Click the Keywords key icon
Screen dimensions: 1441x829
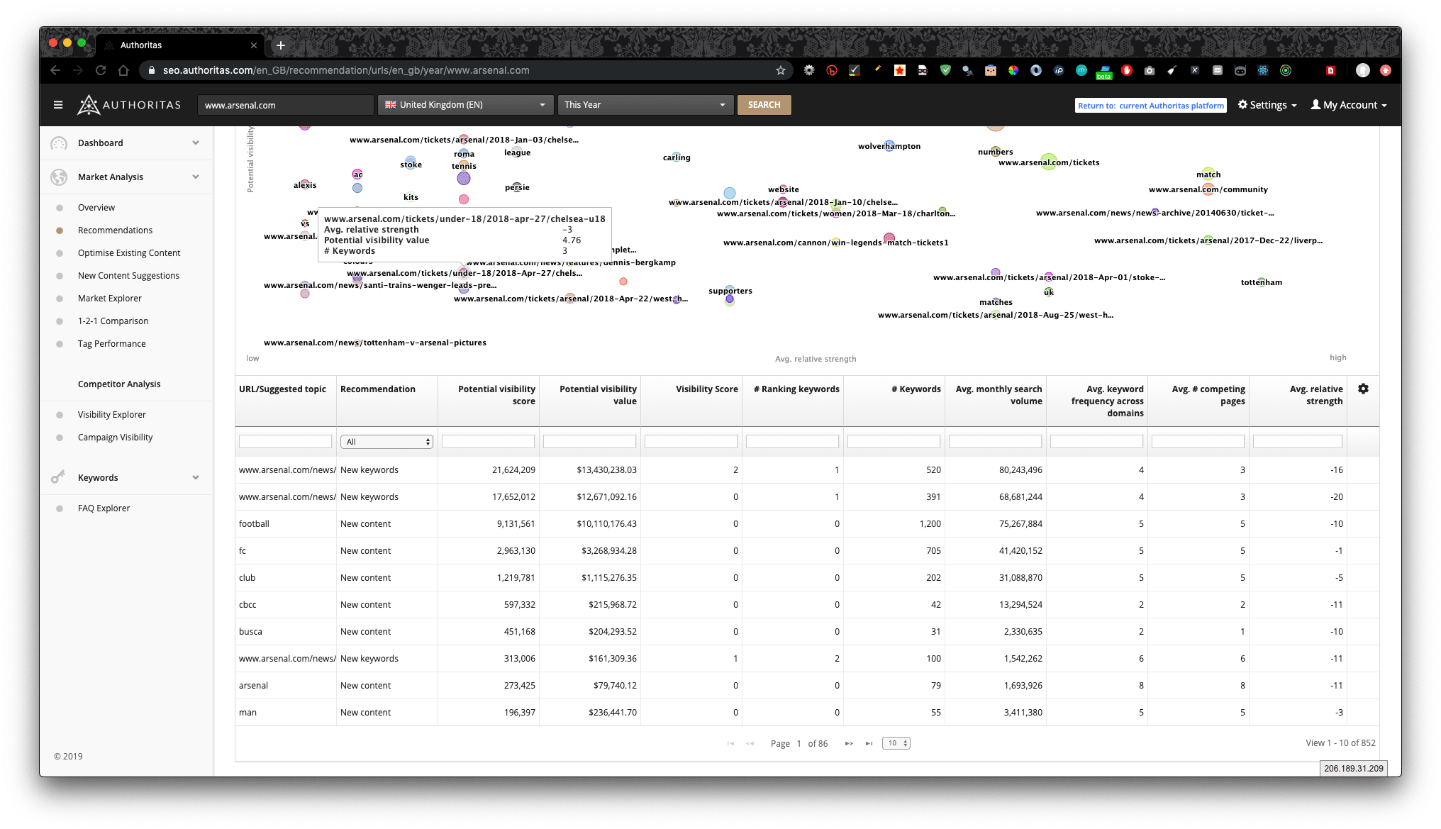tap(58, 477)
